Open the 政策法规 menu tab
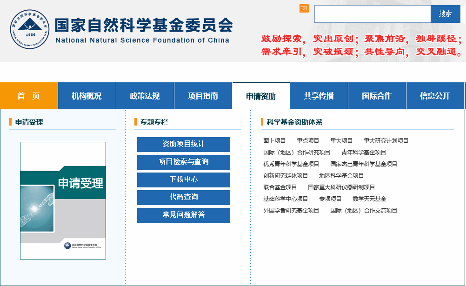The image size is (466, 286). pos(145,96)
